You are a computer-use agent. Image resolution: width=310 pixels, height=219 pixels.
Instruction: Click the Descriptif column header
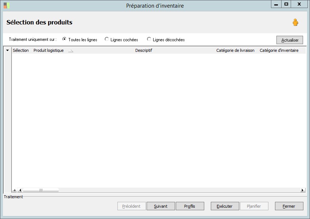[144, 50]
